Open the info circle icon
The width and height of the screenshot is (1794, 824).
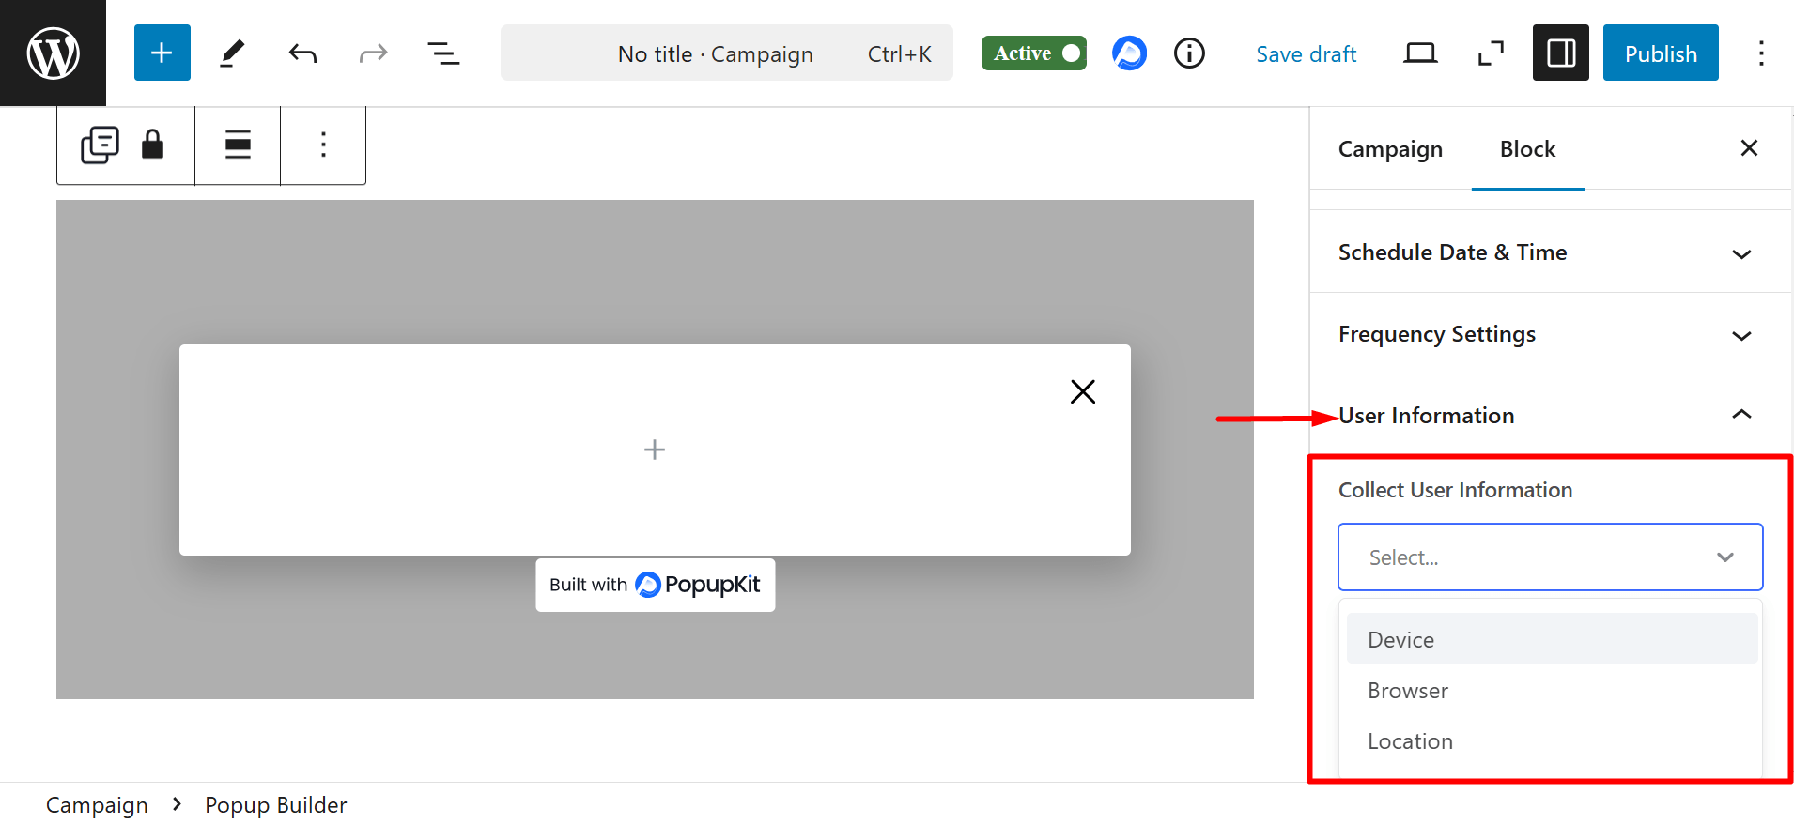coord(1189,53)
